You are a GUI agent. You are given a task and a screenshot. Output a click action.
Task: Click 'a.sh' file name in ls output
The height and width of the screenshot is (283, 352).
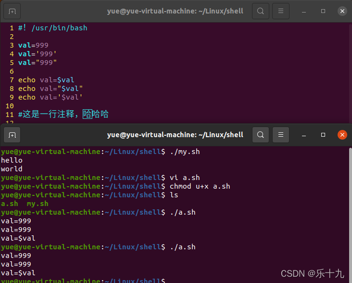click(x=10, y=204)
